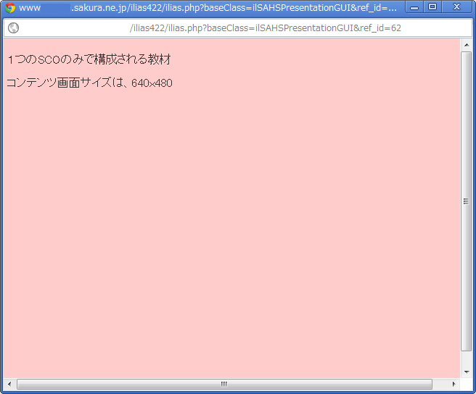Click horizontal scrollbar track right of thumb
This screenshot has height=394, width=476.
tap(441, 383)
